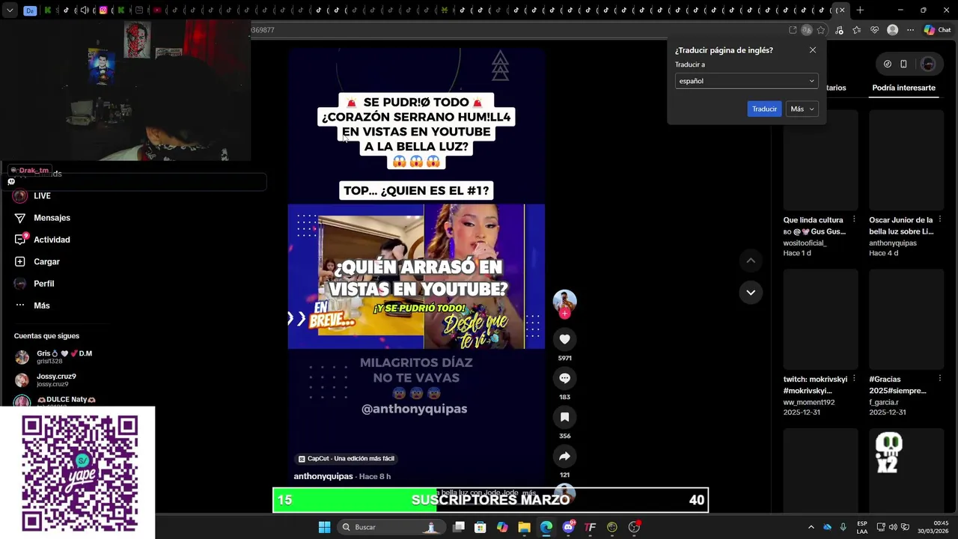Open the media play music-note toolbar icon
Screen dimensions: 958x539
(839, 30)
